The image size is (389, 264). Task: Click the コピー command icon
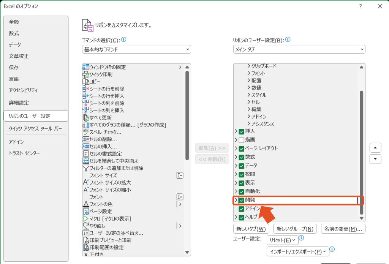(86, 81)
